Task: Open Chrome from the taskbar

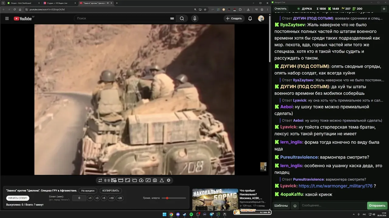Action: point(171,214)
